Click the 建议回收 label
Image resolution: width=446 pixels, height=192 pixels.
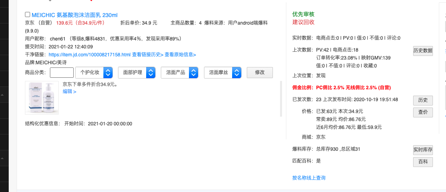click(x=303, y=22)
